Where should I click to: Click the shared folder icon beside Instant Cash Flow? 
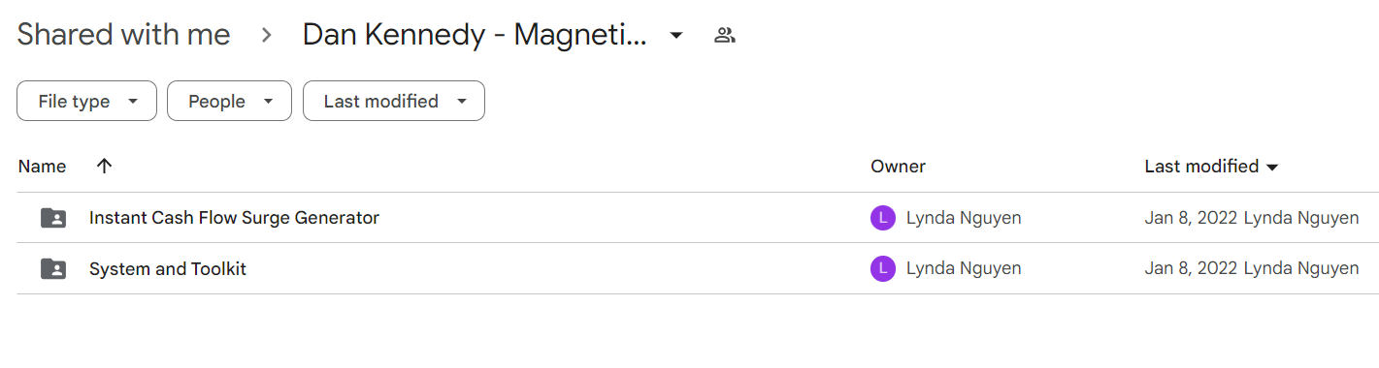click(x=53, y=218)
